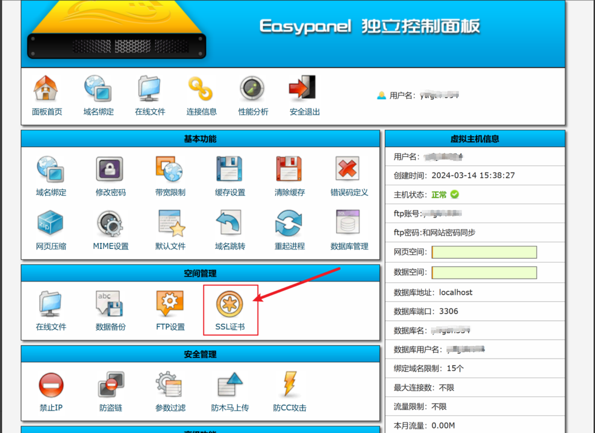Click the 网页空间 usage bar
This screenshot has width=595, height=433.
pos(484,252)
